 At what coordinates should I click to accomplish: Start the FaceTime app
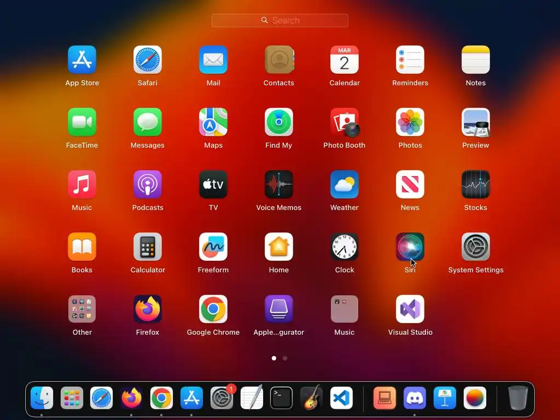tap(82, 122)
